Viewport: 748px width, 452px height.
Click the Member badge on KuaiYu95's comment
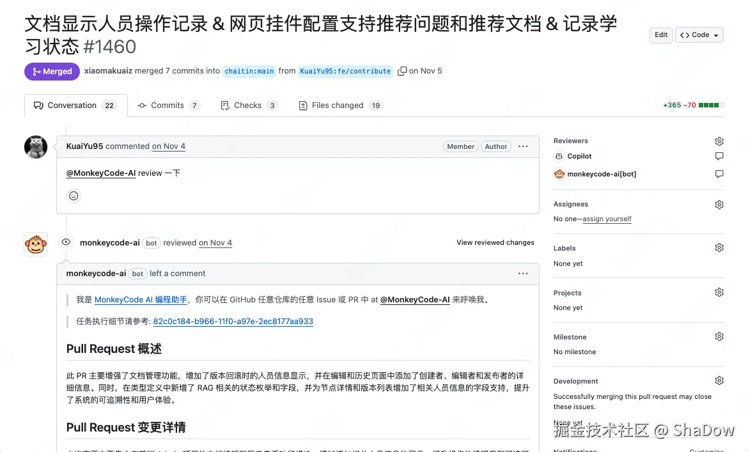[x=460, y=146]
